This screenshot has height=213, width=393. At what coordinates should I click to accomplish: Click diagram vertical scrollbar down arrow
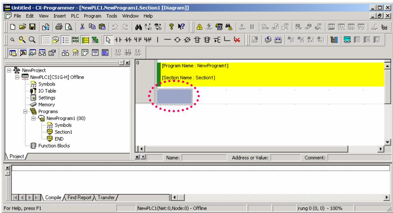(388, 142)
